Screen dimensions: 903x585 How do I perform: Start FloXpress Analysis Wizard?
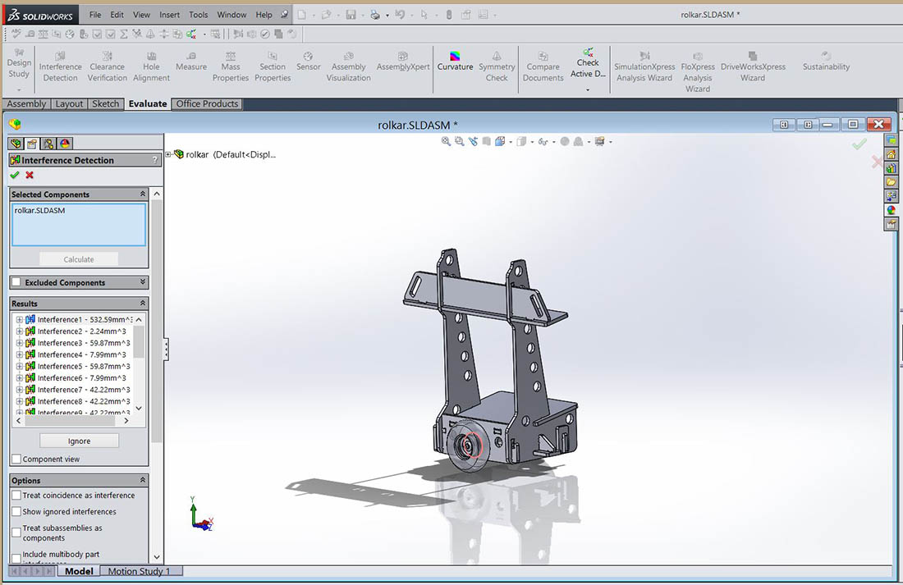pyautogui.click(x=698, y=71)
